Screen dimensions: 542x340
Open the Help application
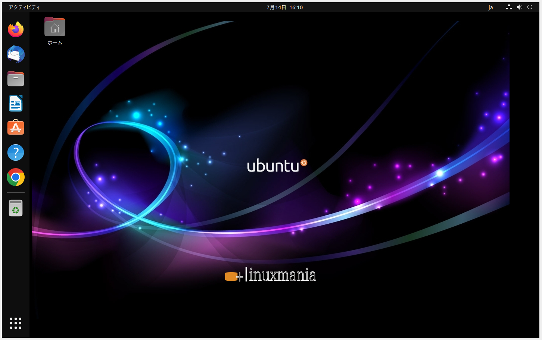click(x=16, y=152)
